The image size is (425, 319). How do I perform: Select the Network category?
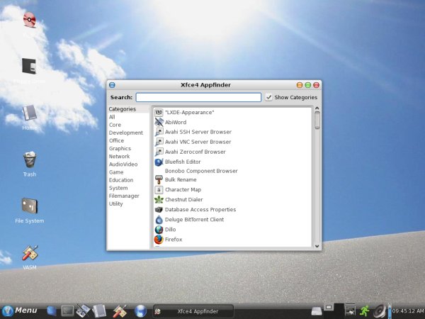tap(119, 157)
